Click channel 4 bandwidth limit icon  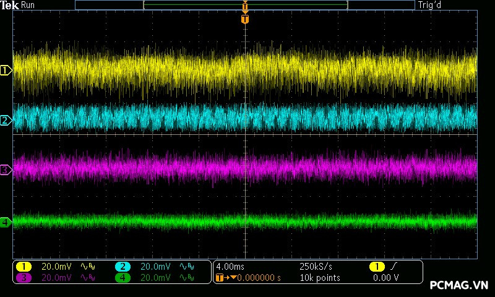coord(187,278)
